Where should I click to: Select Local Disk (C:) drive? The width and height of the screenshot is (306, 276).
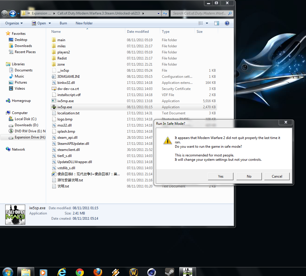coord(23,119)
